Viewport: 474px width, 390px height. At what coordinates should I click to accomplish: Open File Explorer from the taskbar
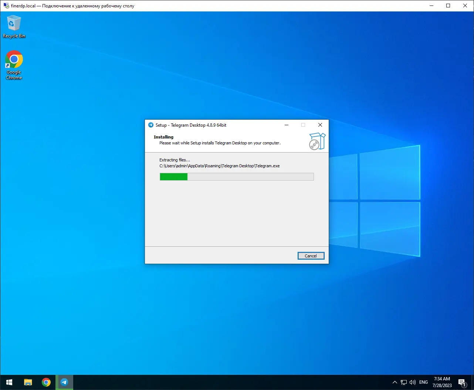coord(28,382)
